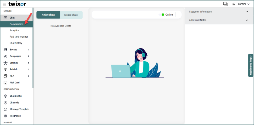Click the Campaigns megaphone icon
Viewport: 254px width, 125px height.
point(5,56)
